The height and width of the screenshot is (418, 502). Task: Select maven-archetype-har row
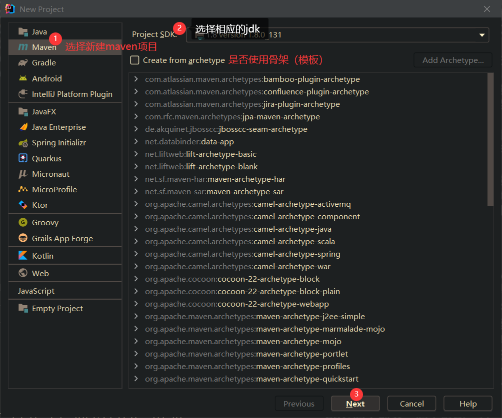(308, 179)
